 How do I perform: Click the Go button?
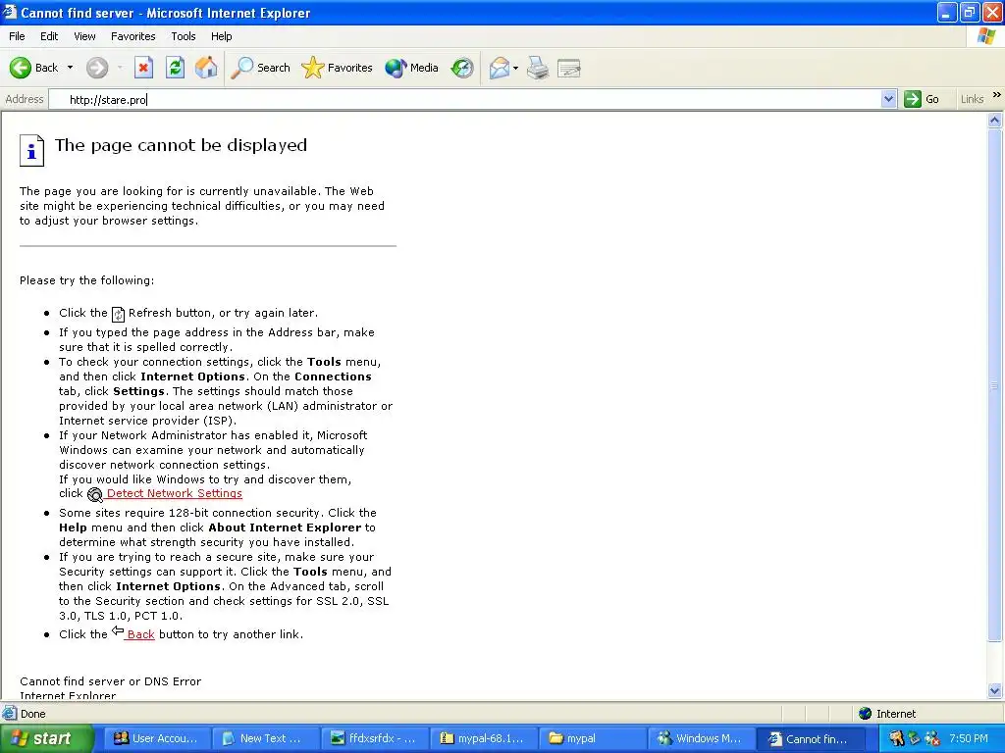click(922, 99)
